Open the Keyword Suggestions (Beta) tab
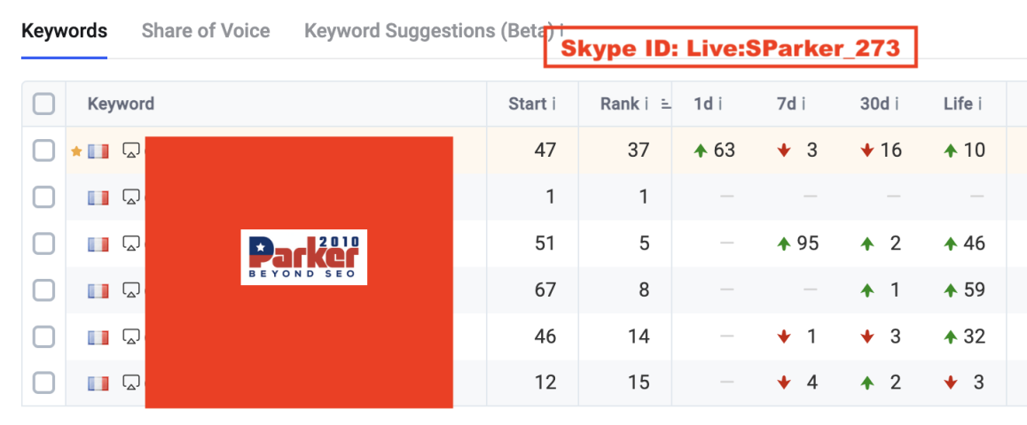The image size is (1027, 425). (x=430, y=31)
